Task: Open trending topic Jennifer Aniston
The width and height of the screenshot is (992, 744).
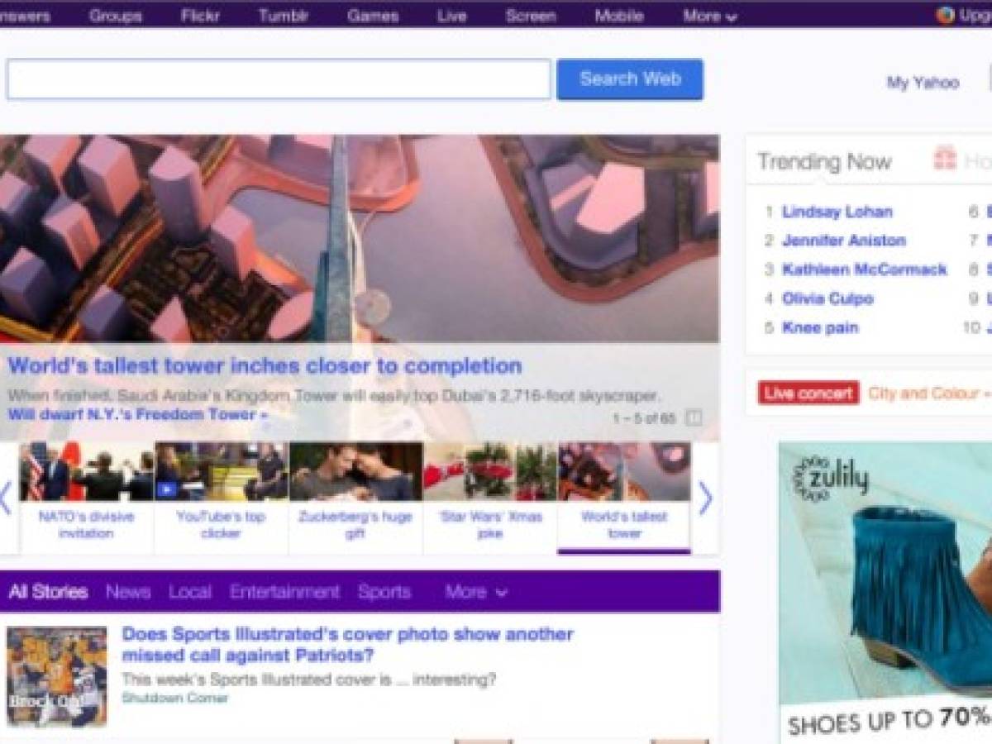Action: coord(844,241)
